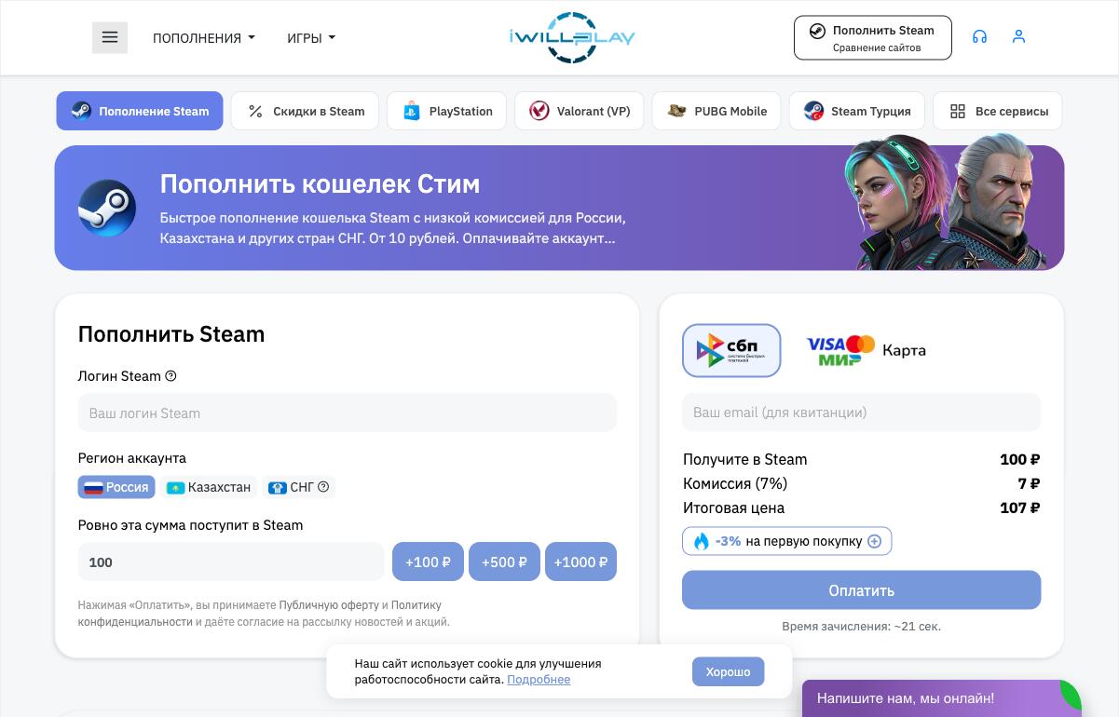
Task: Click the Оплатить button
Action: point(861,590)
